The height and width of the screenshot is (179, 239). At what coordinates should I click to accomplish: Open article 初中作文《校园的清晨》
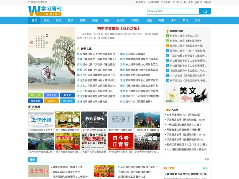coord(138,102)
